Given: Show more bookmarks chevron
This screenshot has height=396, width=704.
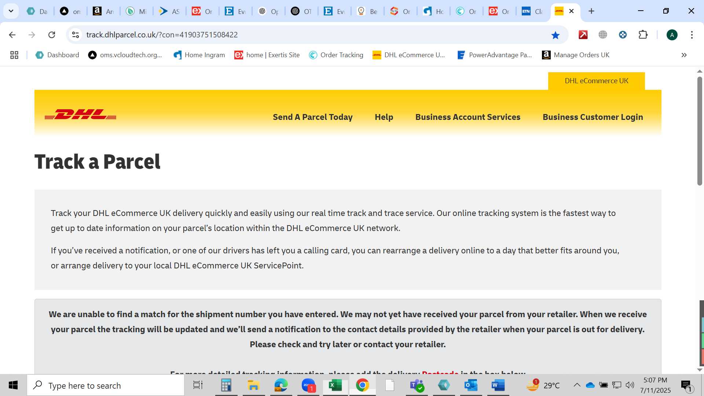Looking at the screenshot, I should (684, 55).
